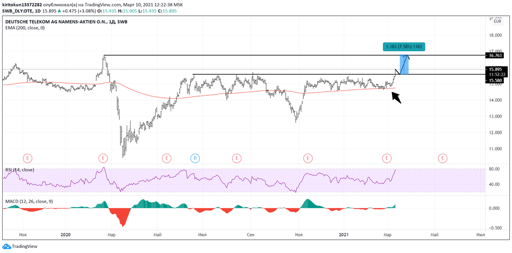Click earnings E marker above Мар 2021
Screen dimensions: 512x253
(x=387, y=158)
